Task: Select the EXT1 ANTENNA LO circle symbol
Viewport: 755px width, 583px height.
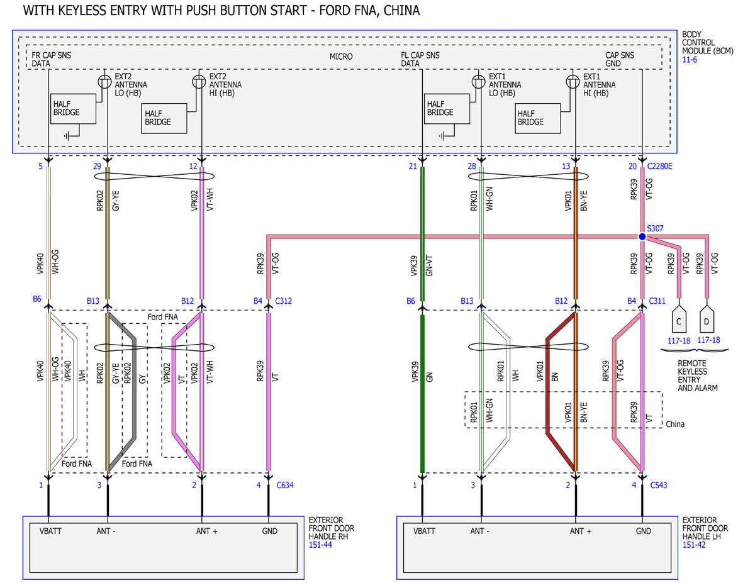Action: [479, 81]
